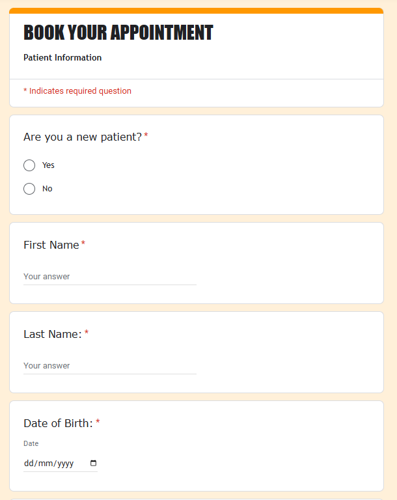Open the Date of Birth calendar picker icon

click(93, 464)
